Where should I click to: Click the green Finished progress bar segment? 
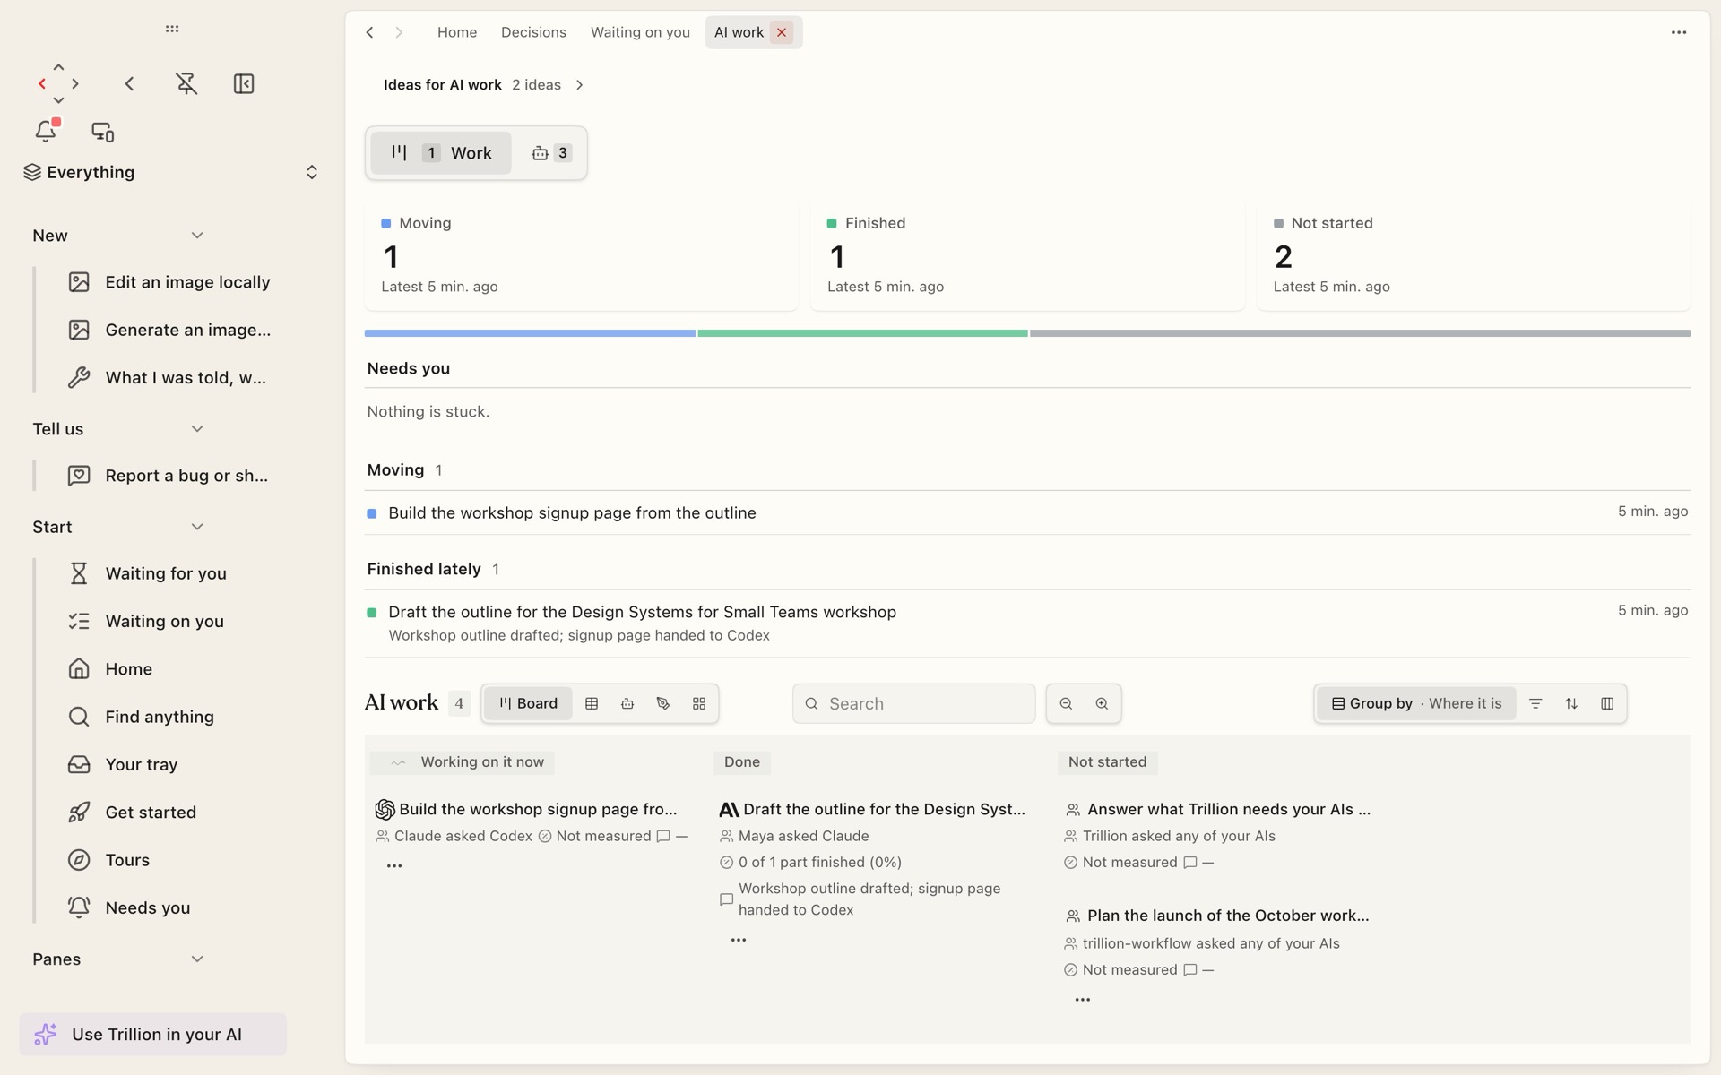(862, 333)
